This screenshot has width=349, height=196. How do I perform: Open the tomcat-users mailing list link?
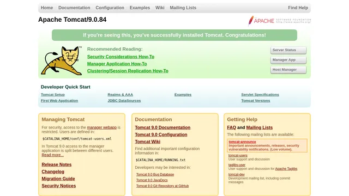tap(238, 155)
